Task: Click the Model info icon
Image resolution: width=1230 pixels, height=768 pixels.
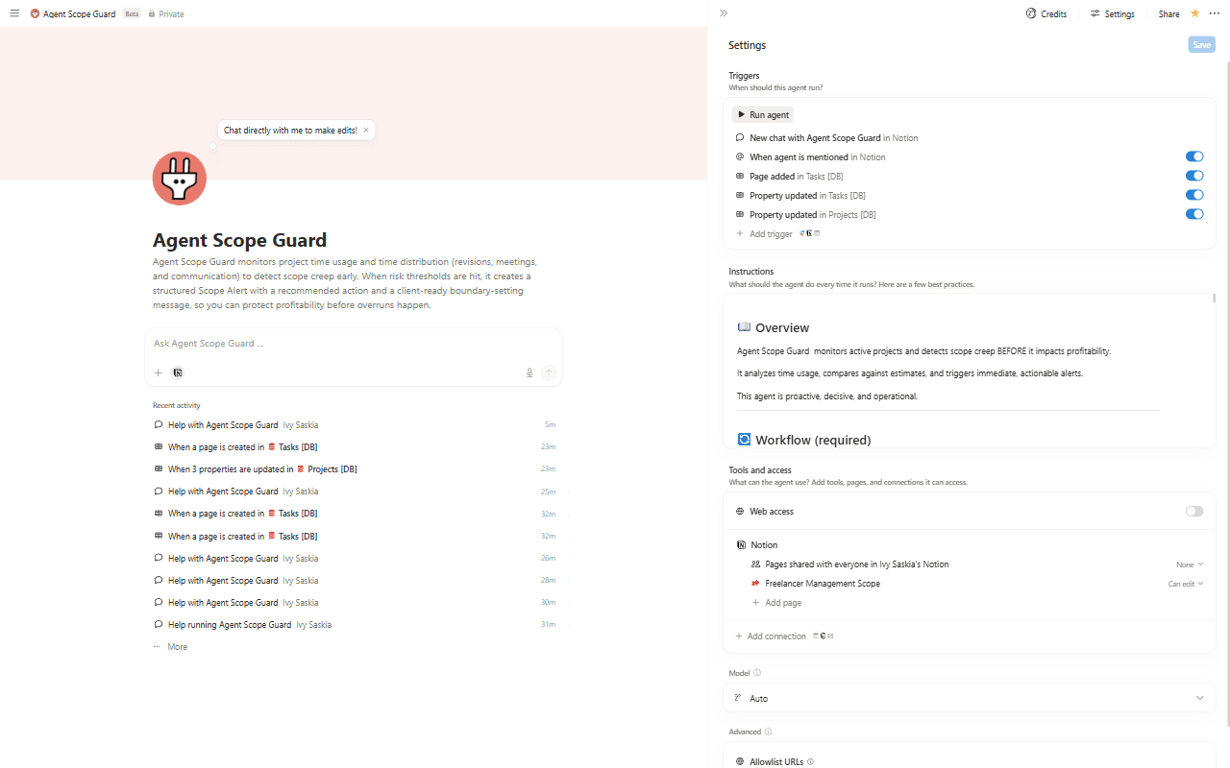Action: click(757, 673)
